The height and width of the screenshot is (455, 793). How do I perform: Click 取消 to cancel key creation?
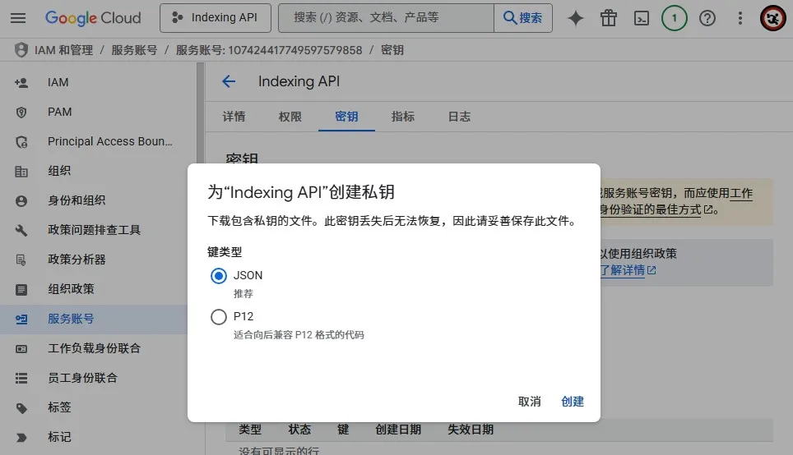530,402
